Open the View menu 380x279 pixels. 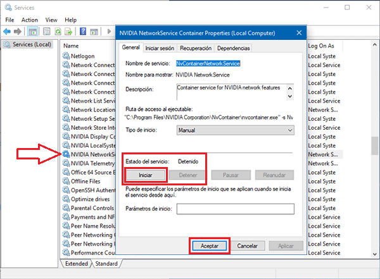[51, 20]
